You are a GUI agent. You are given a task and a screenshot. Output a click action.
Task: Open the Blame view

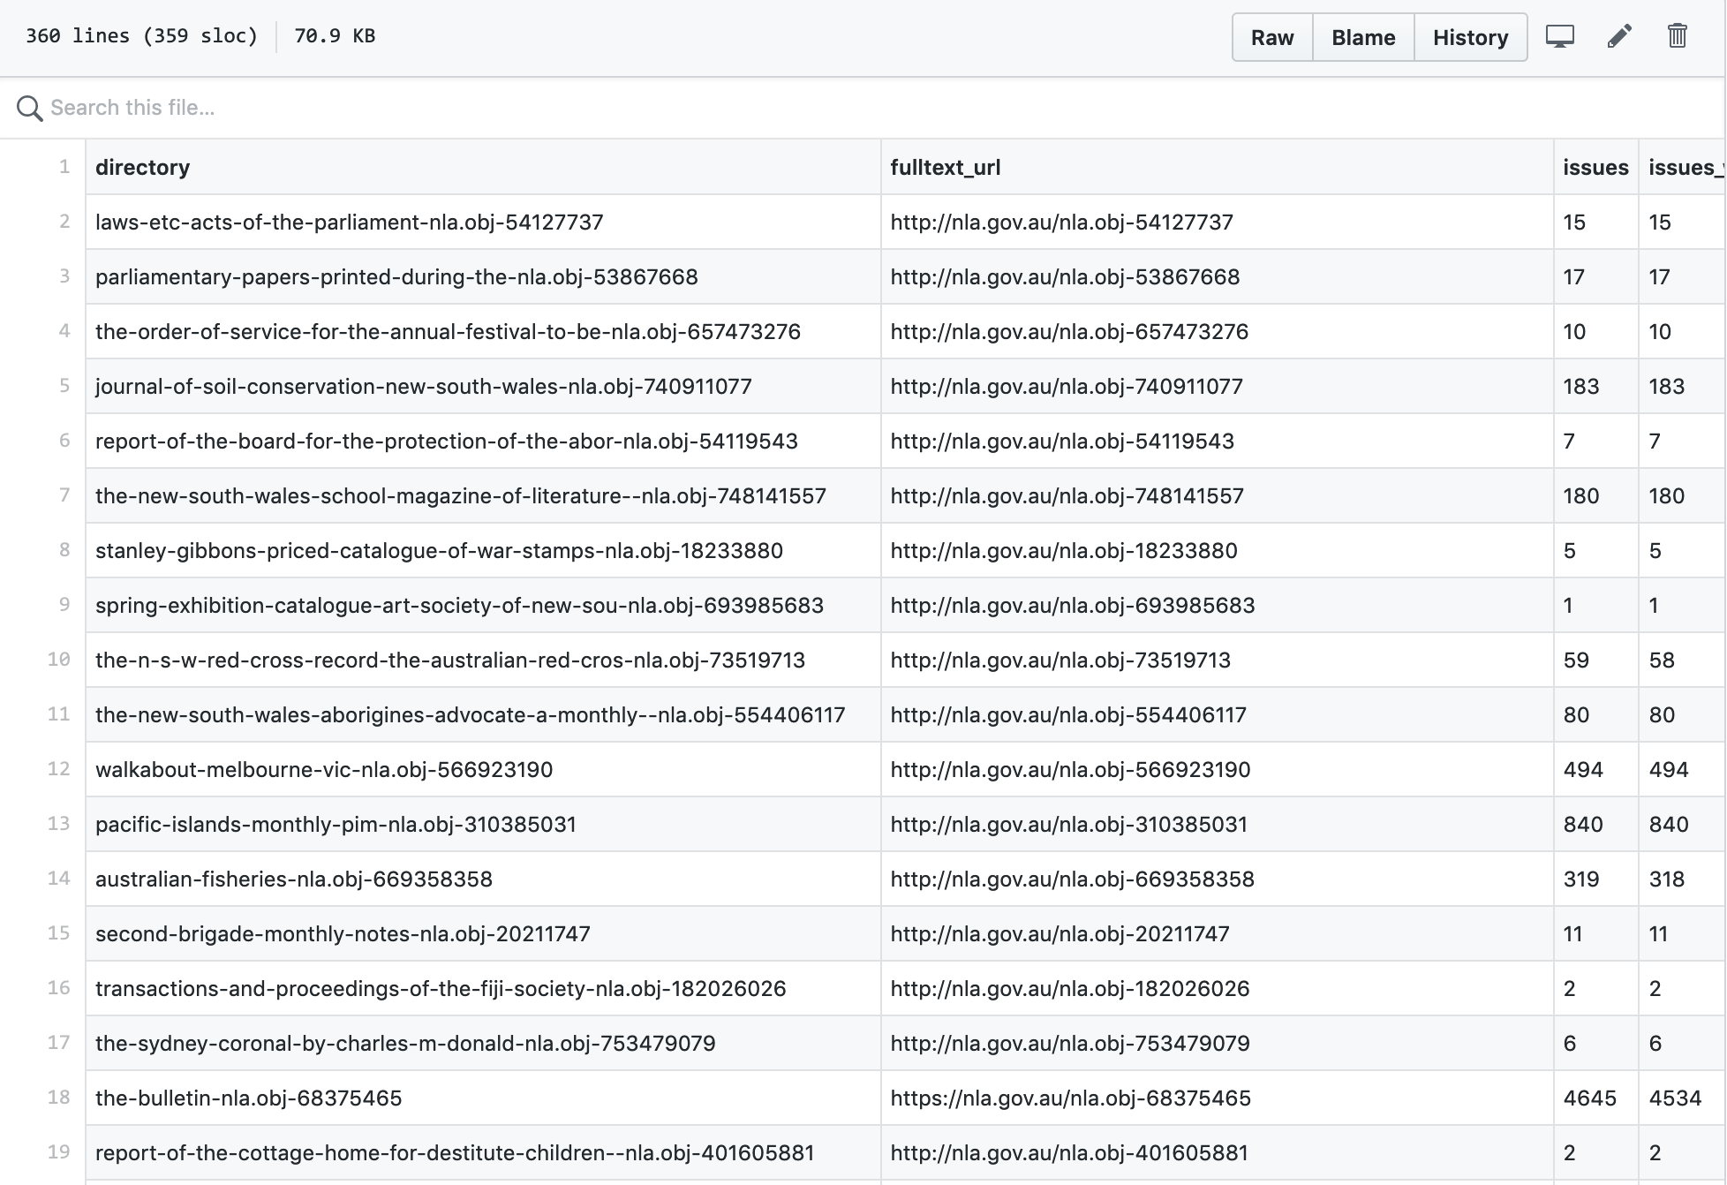[1362, 38]
